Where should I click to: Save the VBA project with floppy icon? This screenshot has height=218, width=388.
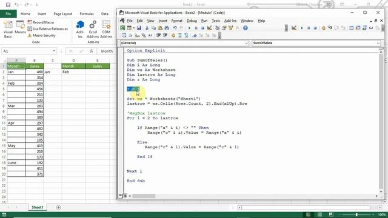pos(139,28)
